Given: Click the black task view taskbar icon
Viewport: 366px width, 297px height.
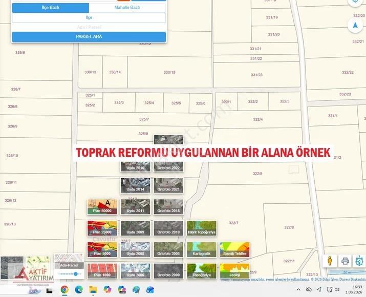Looking at the screenshot, I should 50,290.
